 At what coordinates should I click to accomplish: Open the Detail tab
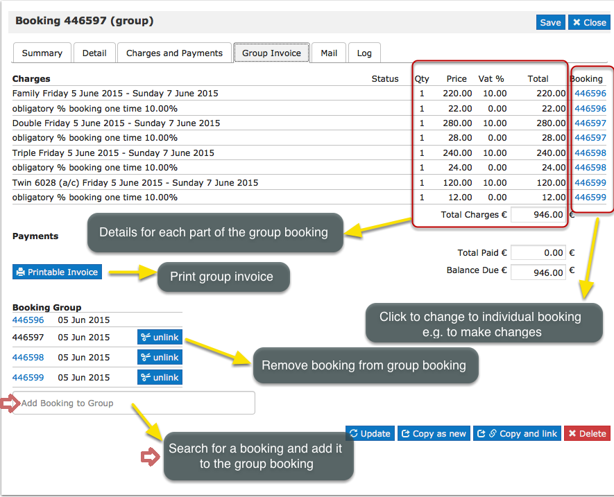[x=94, y=53]
